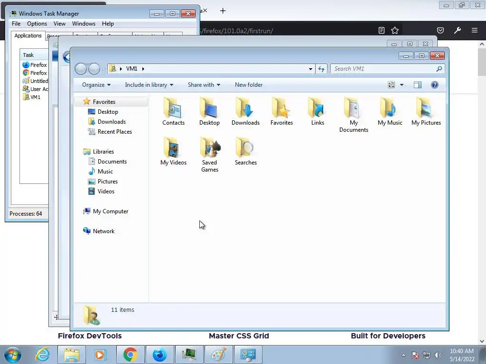Select Desktop under Favorites in sidebar
This screenshot has height=364, width=486.
point(108,112)
